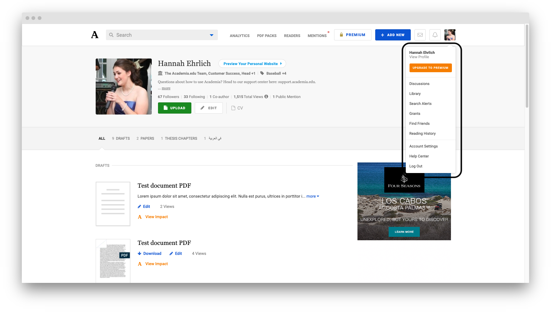The width and height of the screenshot is (551, 314).
Task: Select Account Settings from the menu
Action: click(423, 146)
